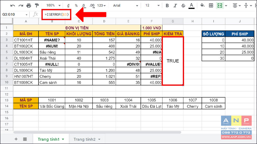The height and width of the screenshot is (144, 257).
Task: Increase decimal places
Action: pyautogui.click(x=92, y=6)
